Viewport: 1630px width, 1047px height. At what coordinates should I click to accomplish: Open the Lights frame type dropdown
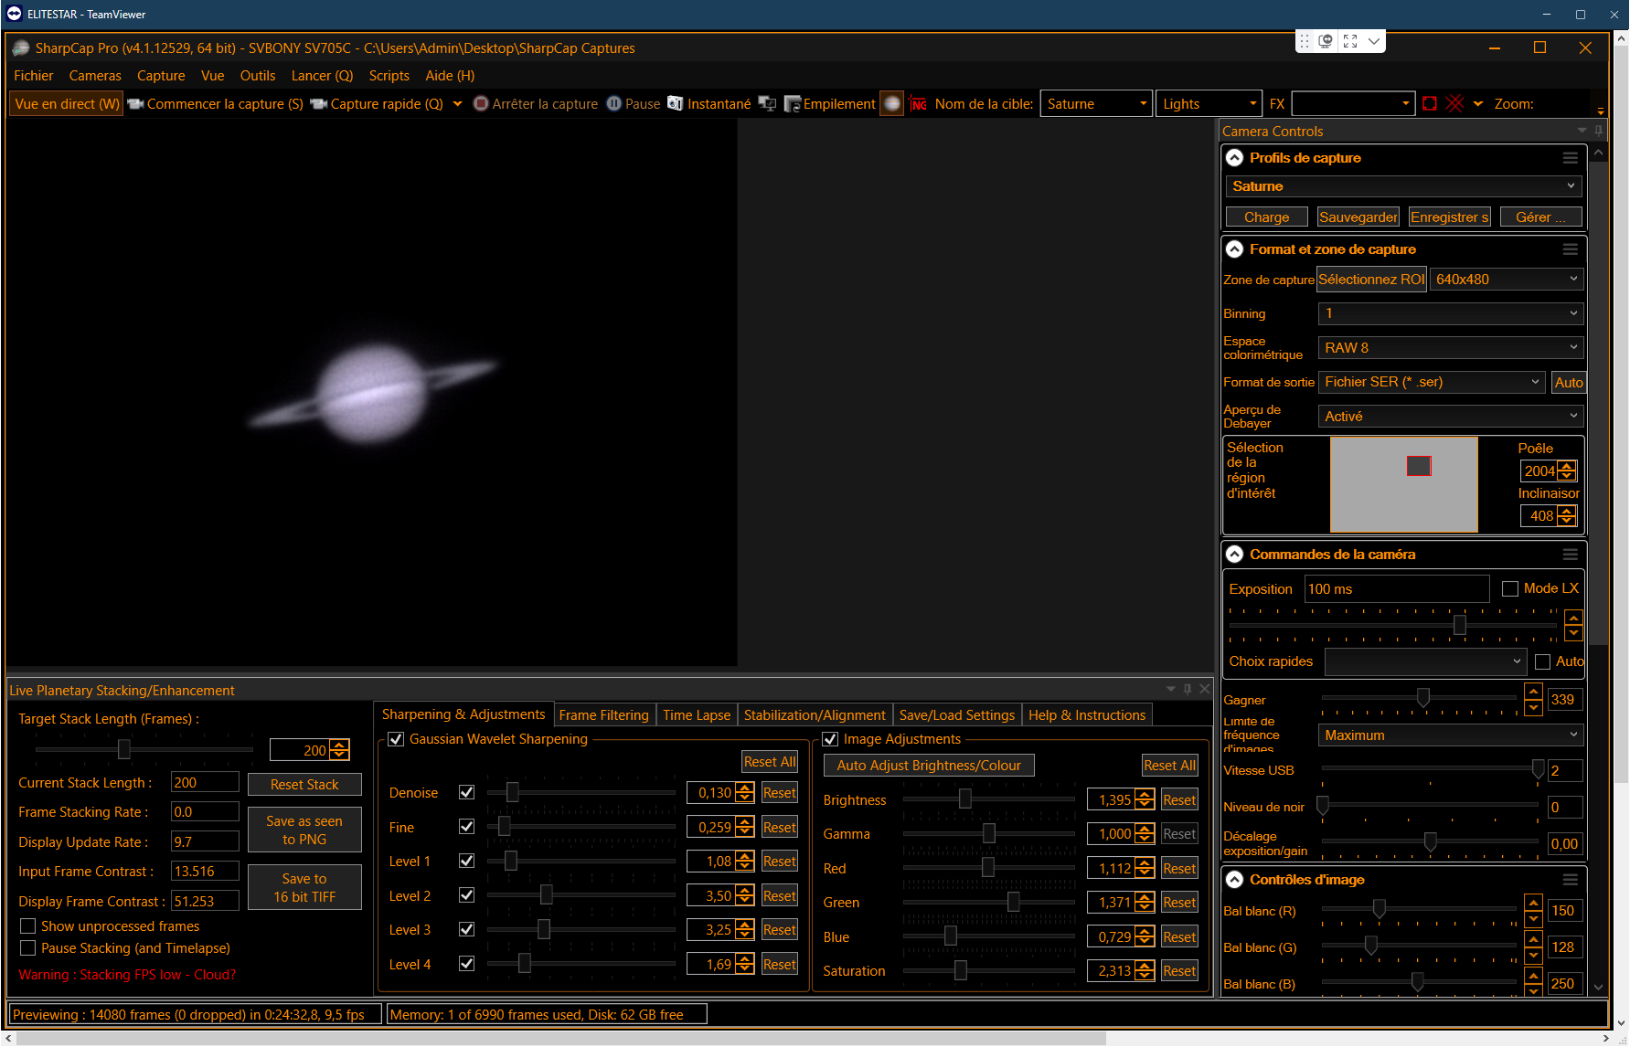tap(1209, 104)
